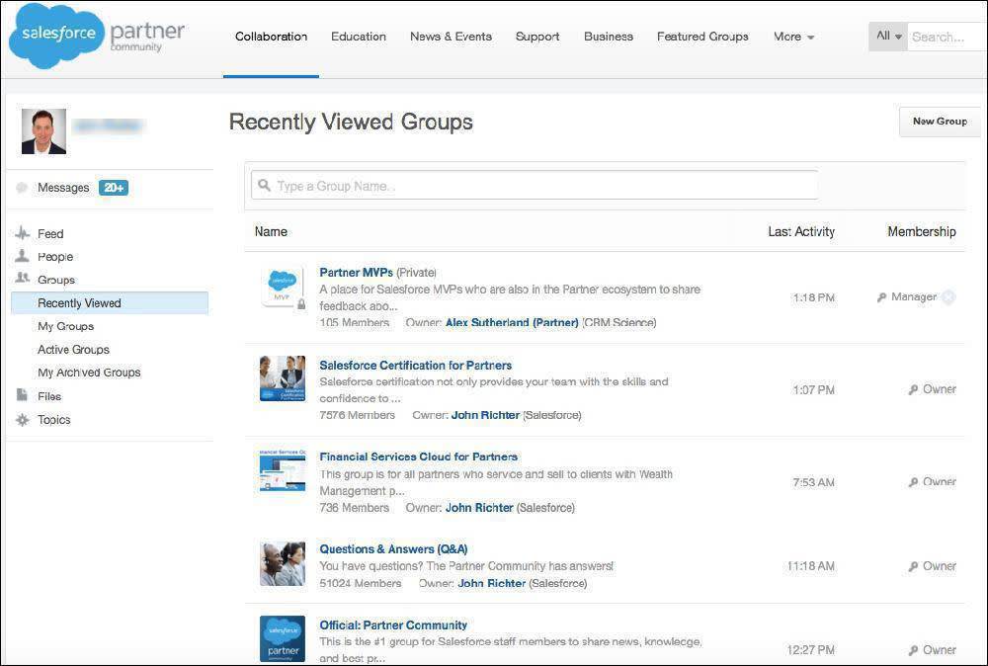Click the key icon on Financial Services row
The height and width of the screenshot is (666, 988).
tap(913, 482)
